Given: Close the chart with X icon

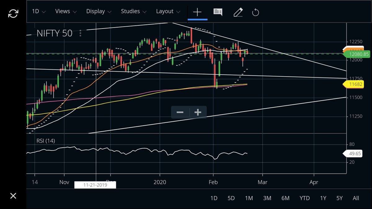Looking at the screenshot, I should 13,196.
